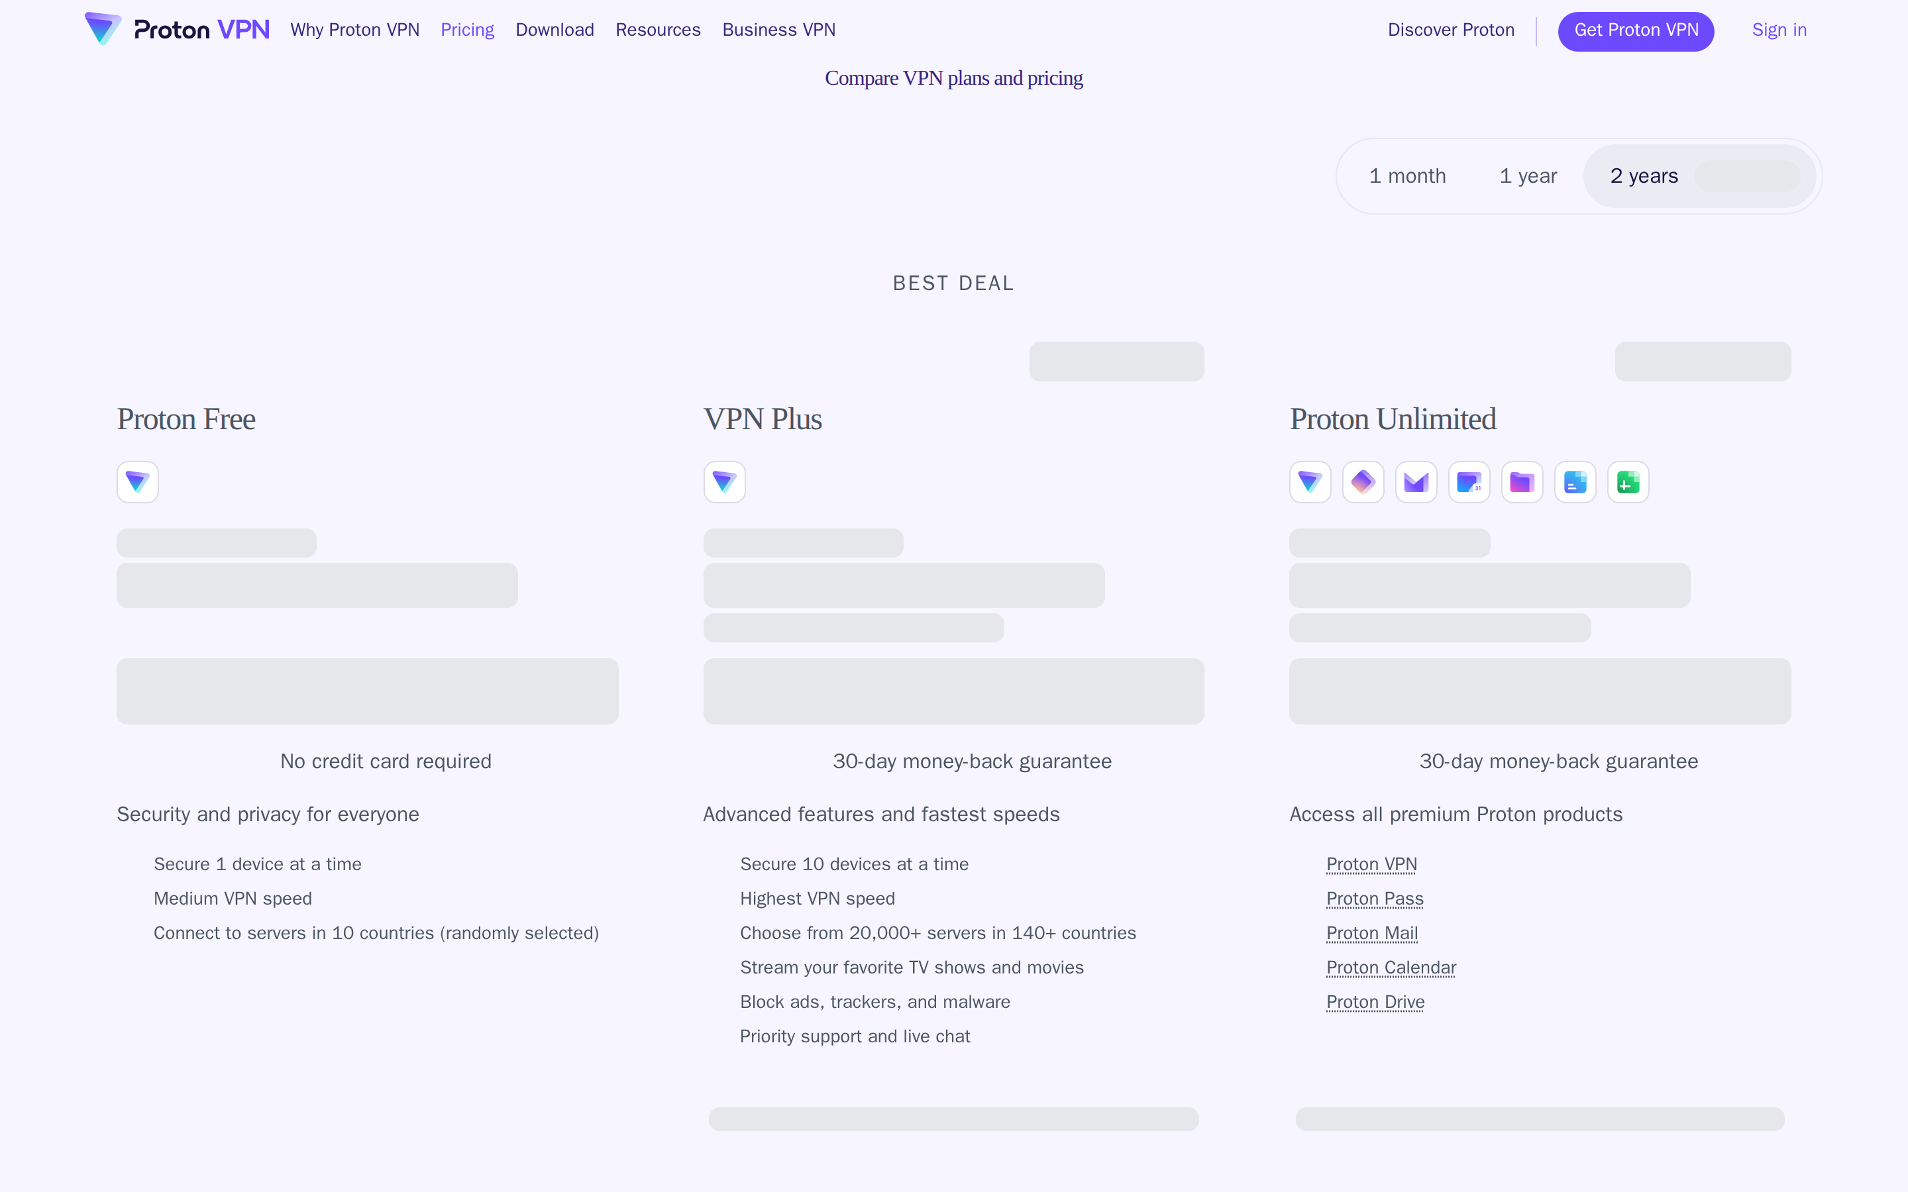The image size is (1908, 1192).
Task: Click 'Highest VPN speed' feature
Action: [x=818, y=899]
